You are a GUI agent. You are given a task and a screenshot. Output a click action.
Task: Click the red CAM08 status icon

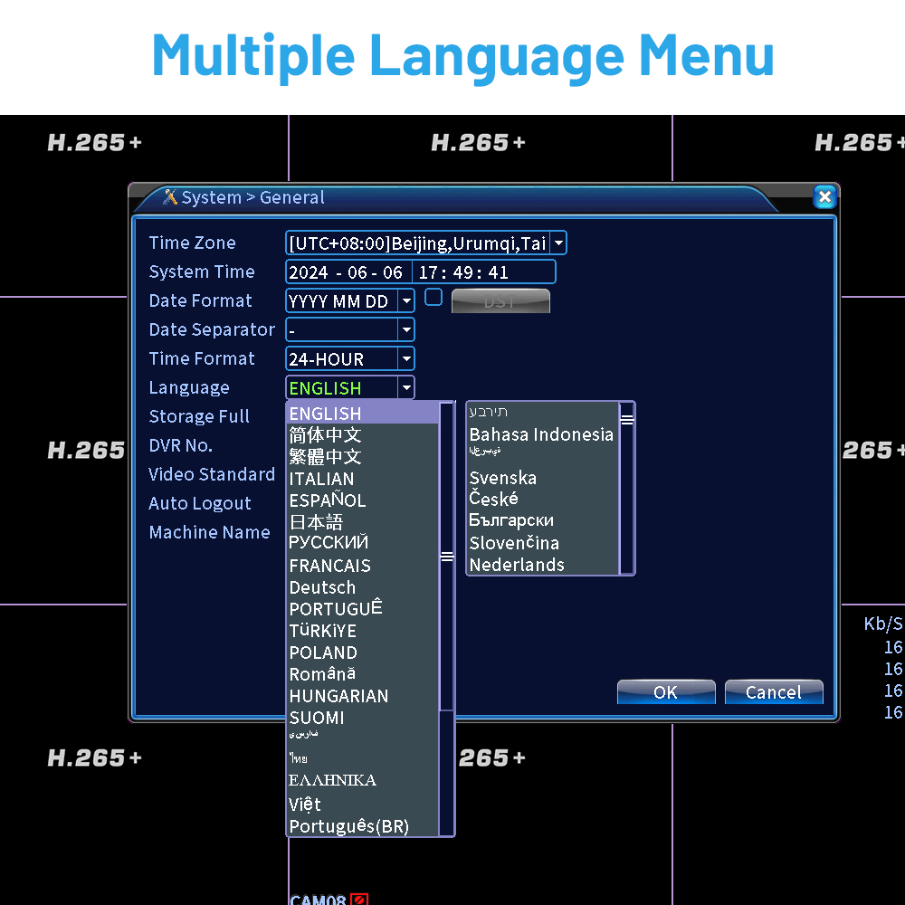click(x=359, y=900)
